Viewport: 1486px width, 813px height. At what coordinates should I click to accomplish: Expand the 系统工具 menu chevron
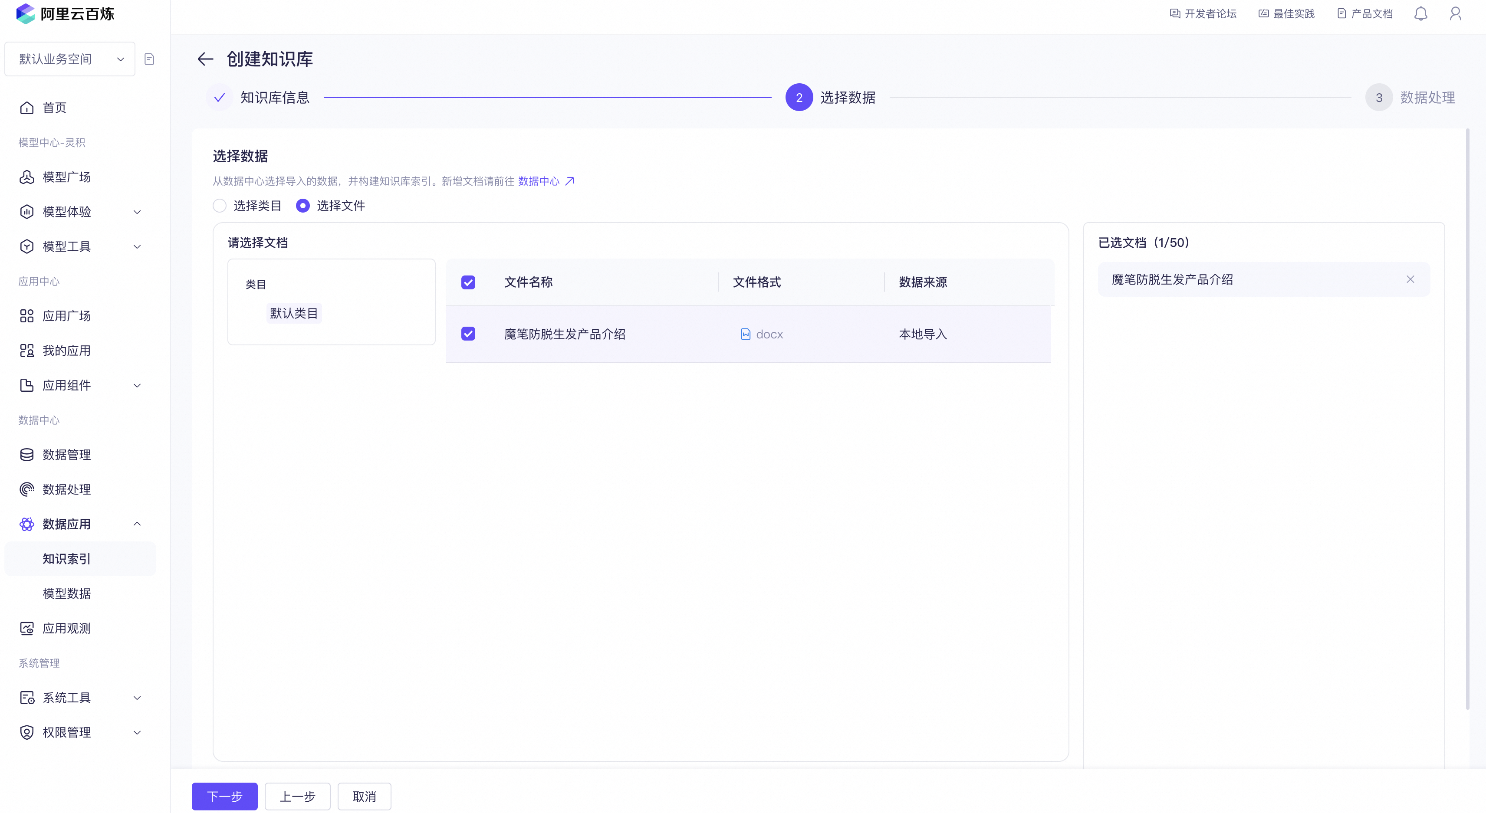[x=137, y=698]
